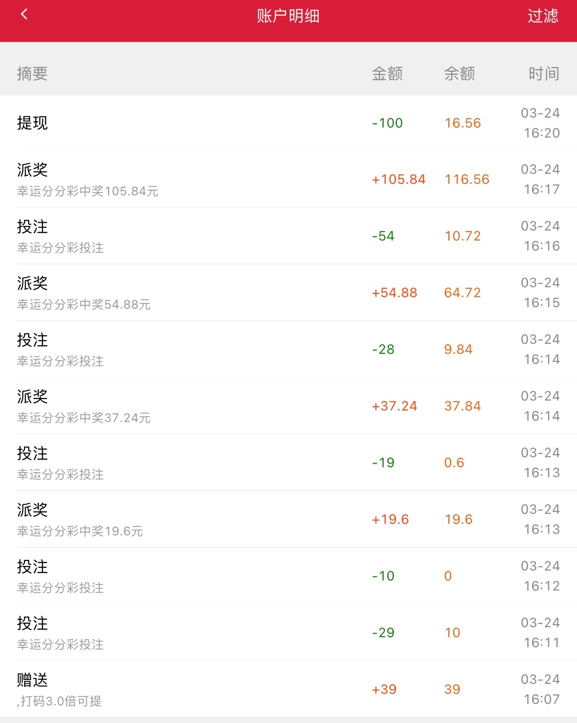Screen dimensions: 577x723
Task: Tap the 投注 -54 transaction entry
Action: (288, 236)
